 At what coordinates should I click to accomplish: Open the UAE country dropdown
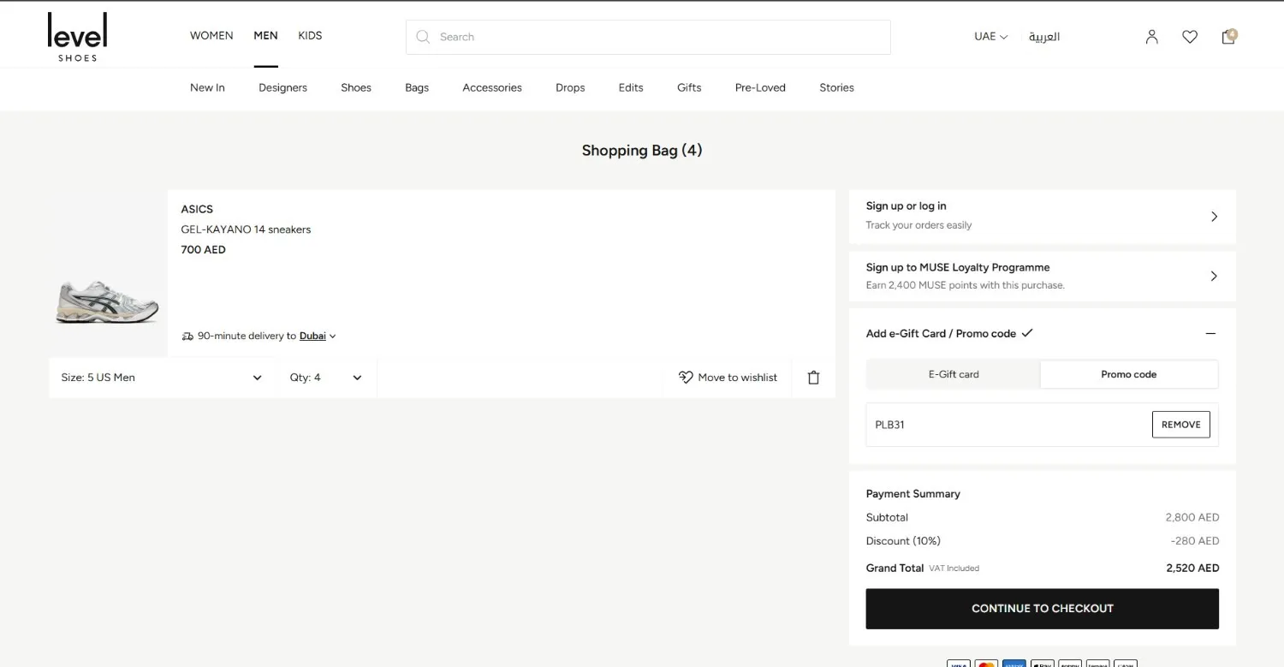pyautogui.click(x=991, y=37)
